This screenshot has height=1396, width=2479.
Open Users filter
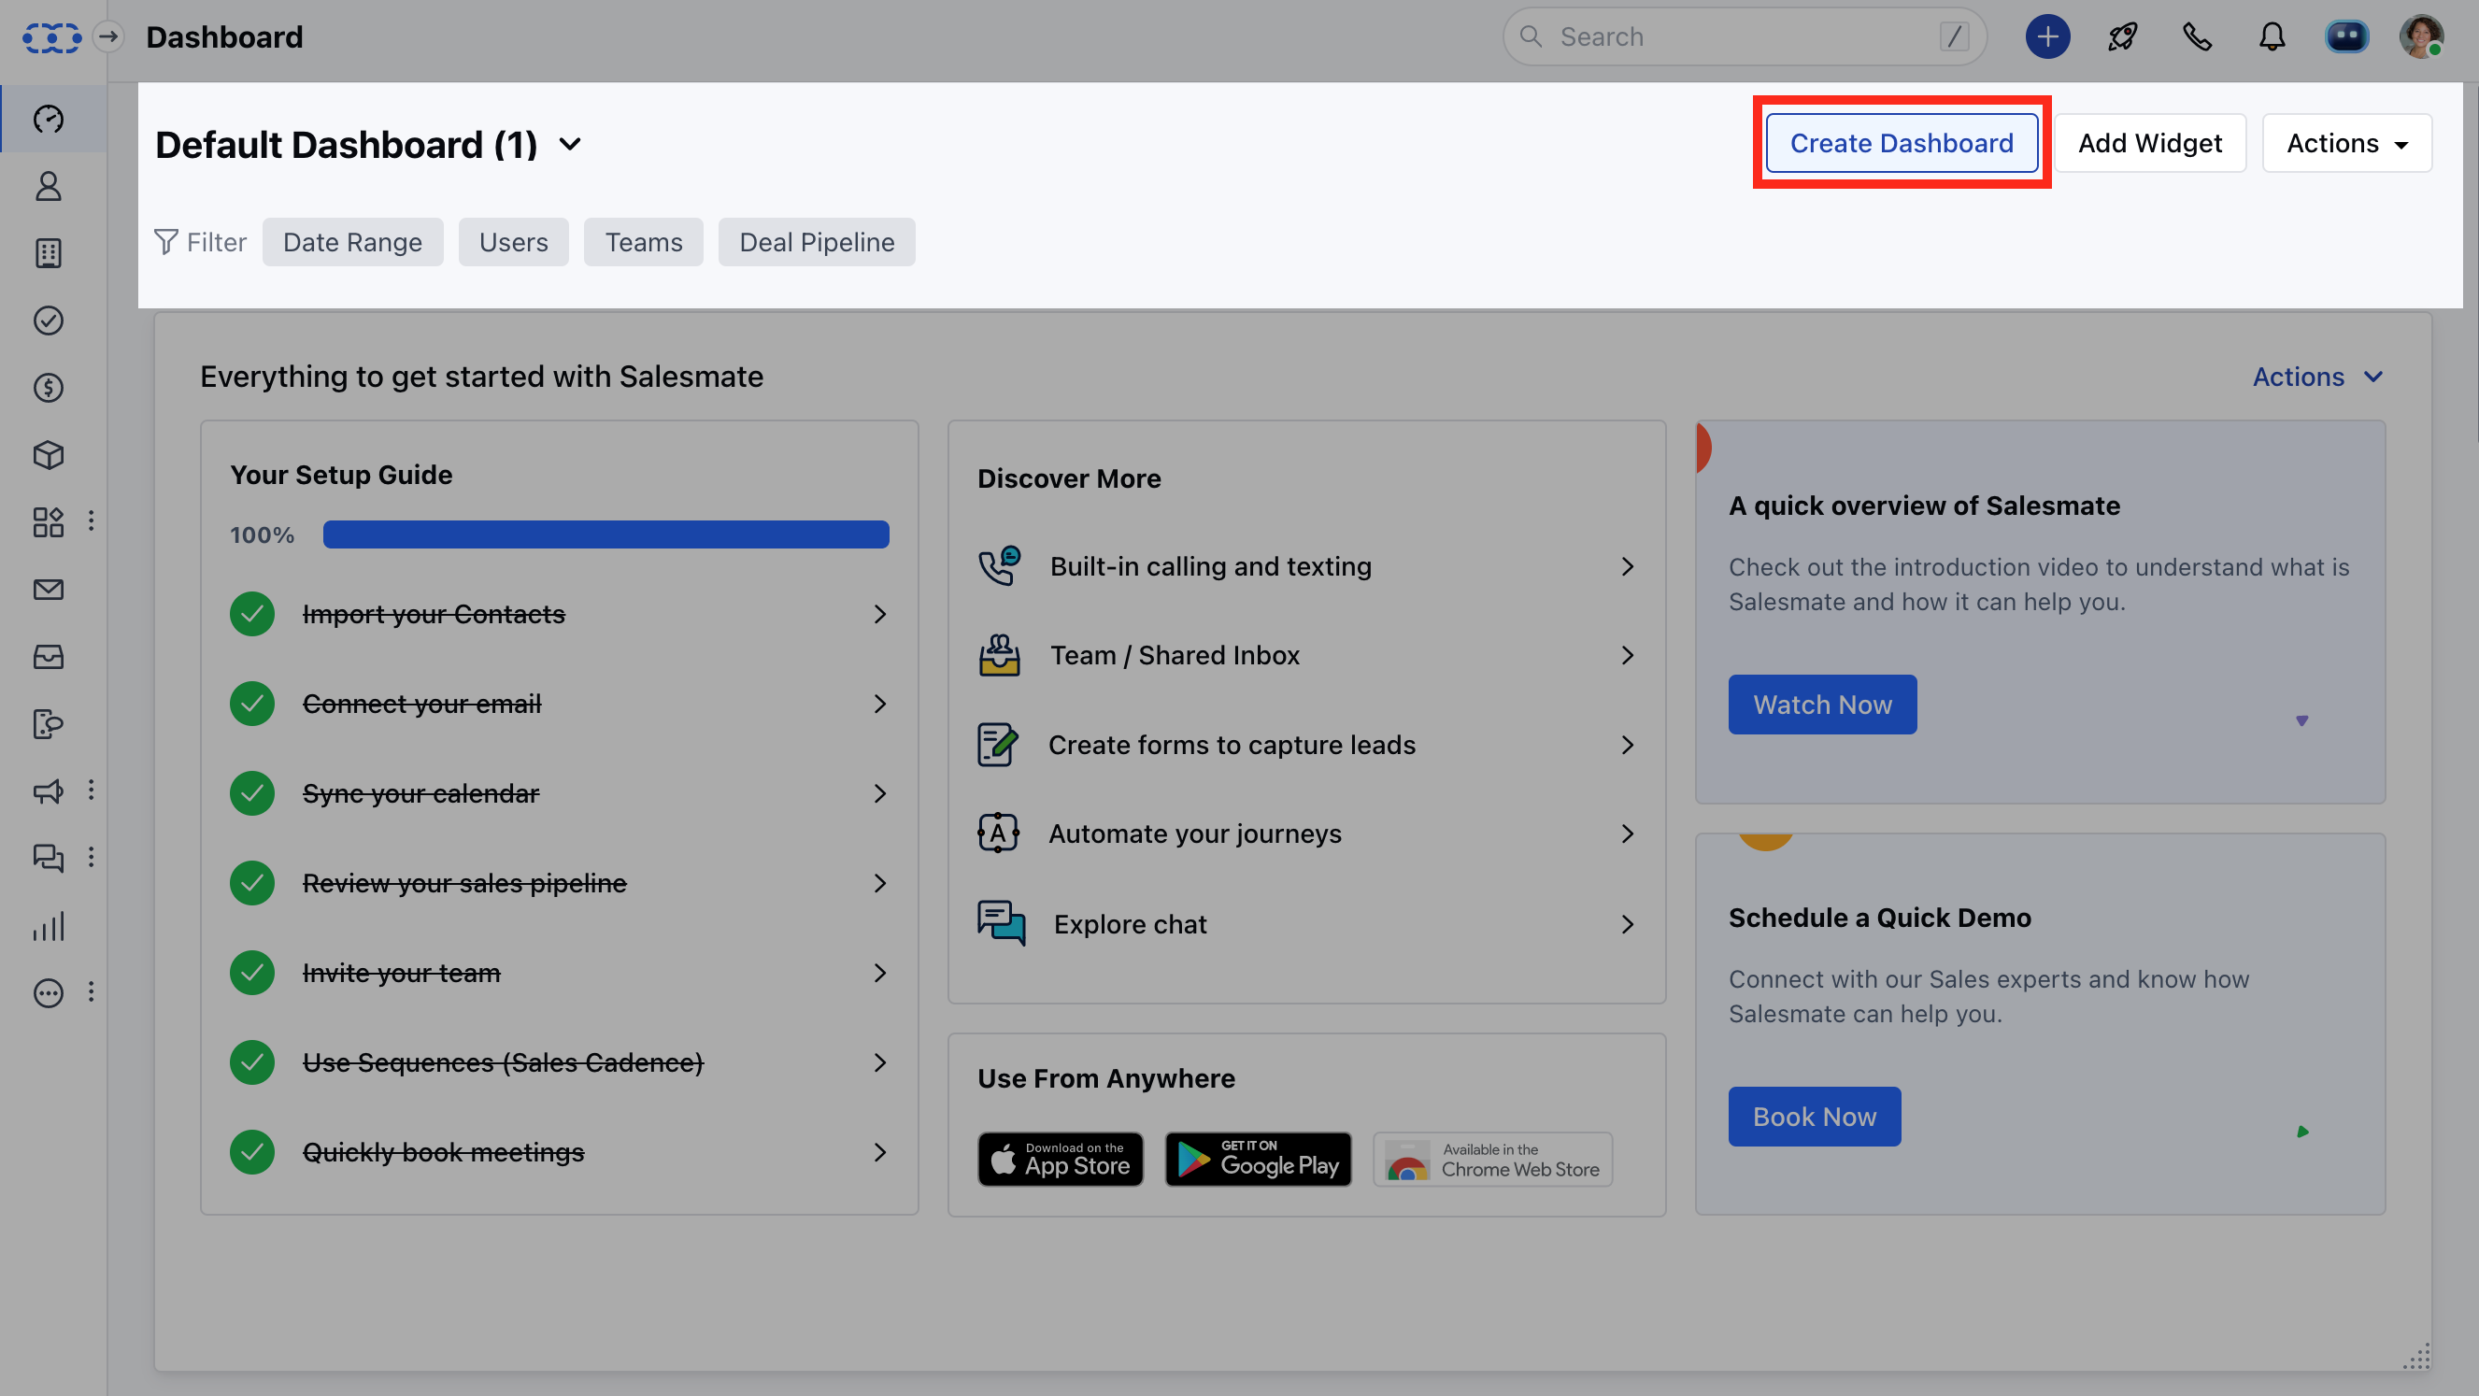click(513, 241)
